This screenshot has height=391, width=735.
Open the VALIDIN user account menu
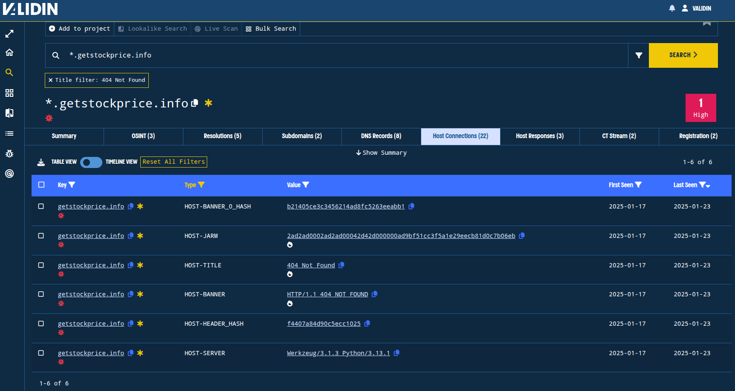[697, 8]
